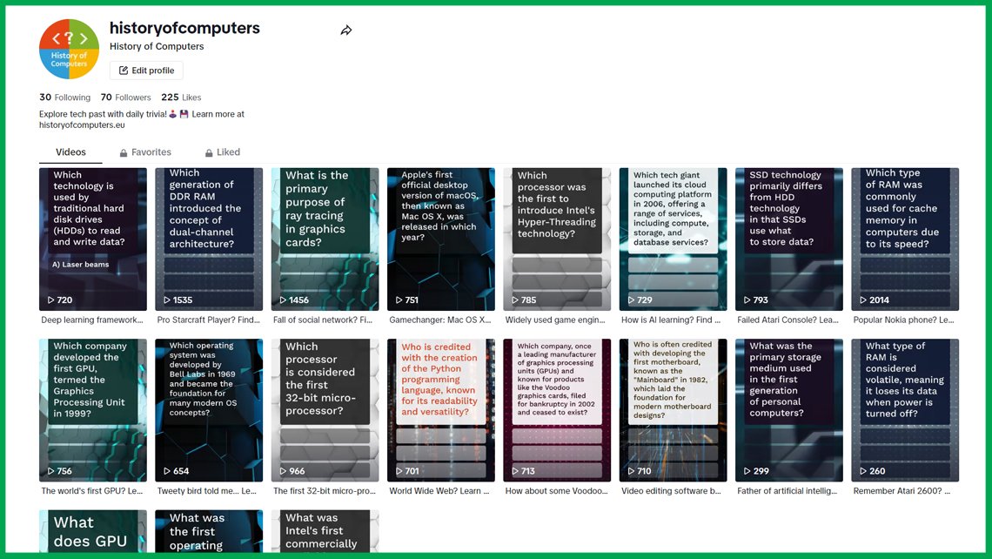The height and width of the screenshot is (559, 992).
Task: Open the Python programming language question video
Action: point(441,410)
